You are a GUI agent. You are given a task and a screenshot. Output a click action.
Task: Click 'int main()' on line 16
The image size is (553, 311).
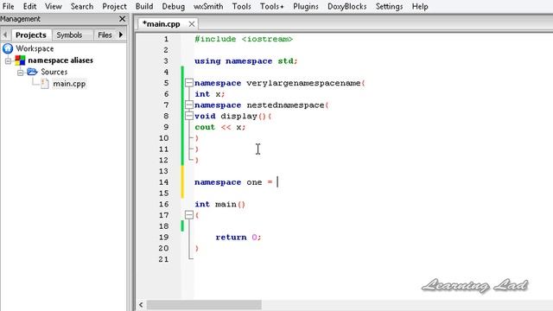pos(219,204)
